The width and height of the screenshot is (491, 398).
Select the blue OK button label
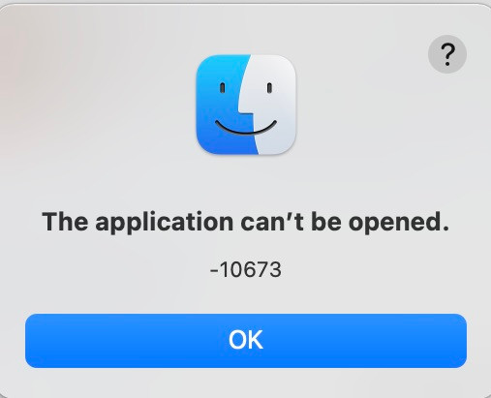click(x=246, y=340)
